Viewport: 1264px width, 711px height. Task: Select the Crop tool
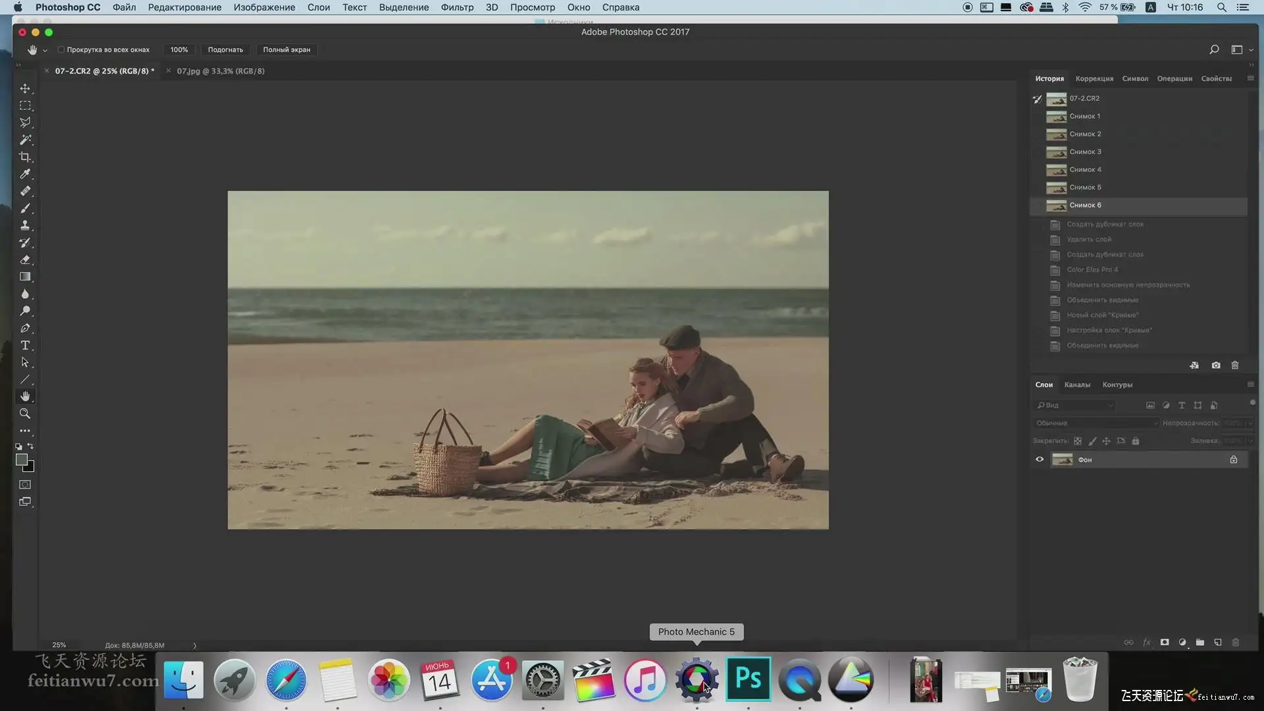(25, 157)
